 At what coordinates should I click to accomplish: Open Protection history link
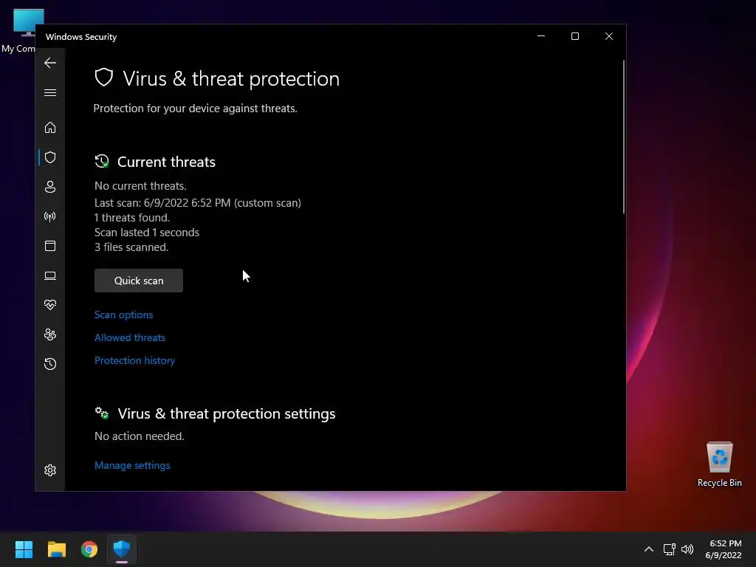(134, 360)
